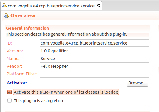Viewport: 159px width, 112px height.
Task: Select the com.vogella.e4.rcp.blueprintservice.service tab title
Action: (x=51, y=6)
